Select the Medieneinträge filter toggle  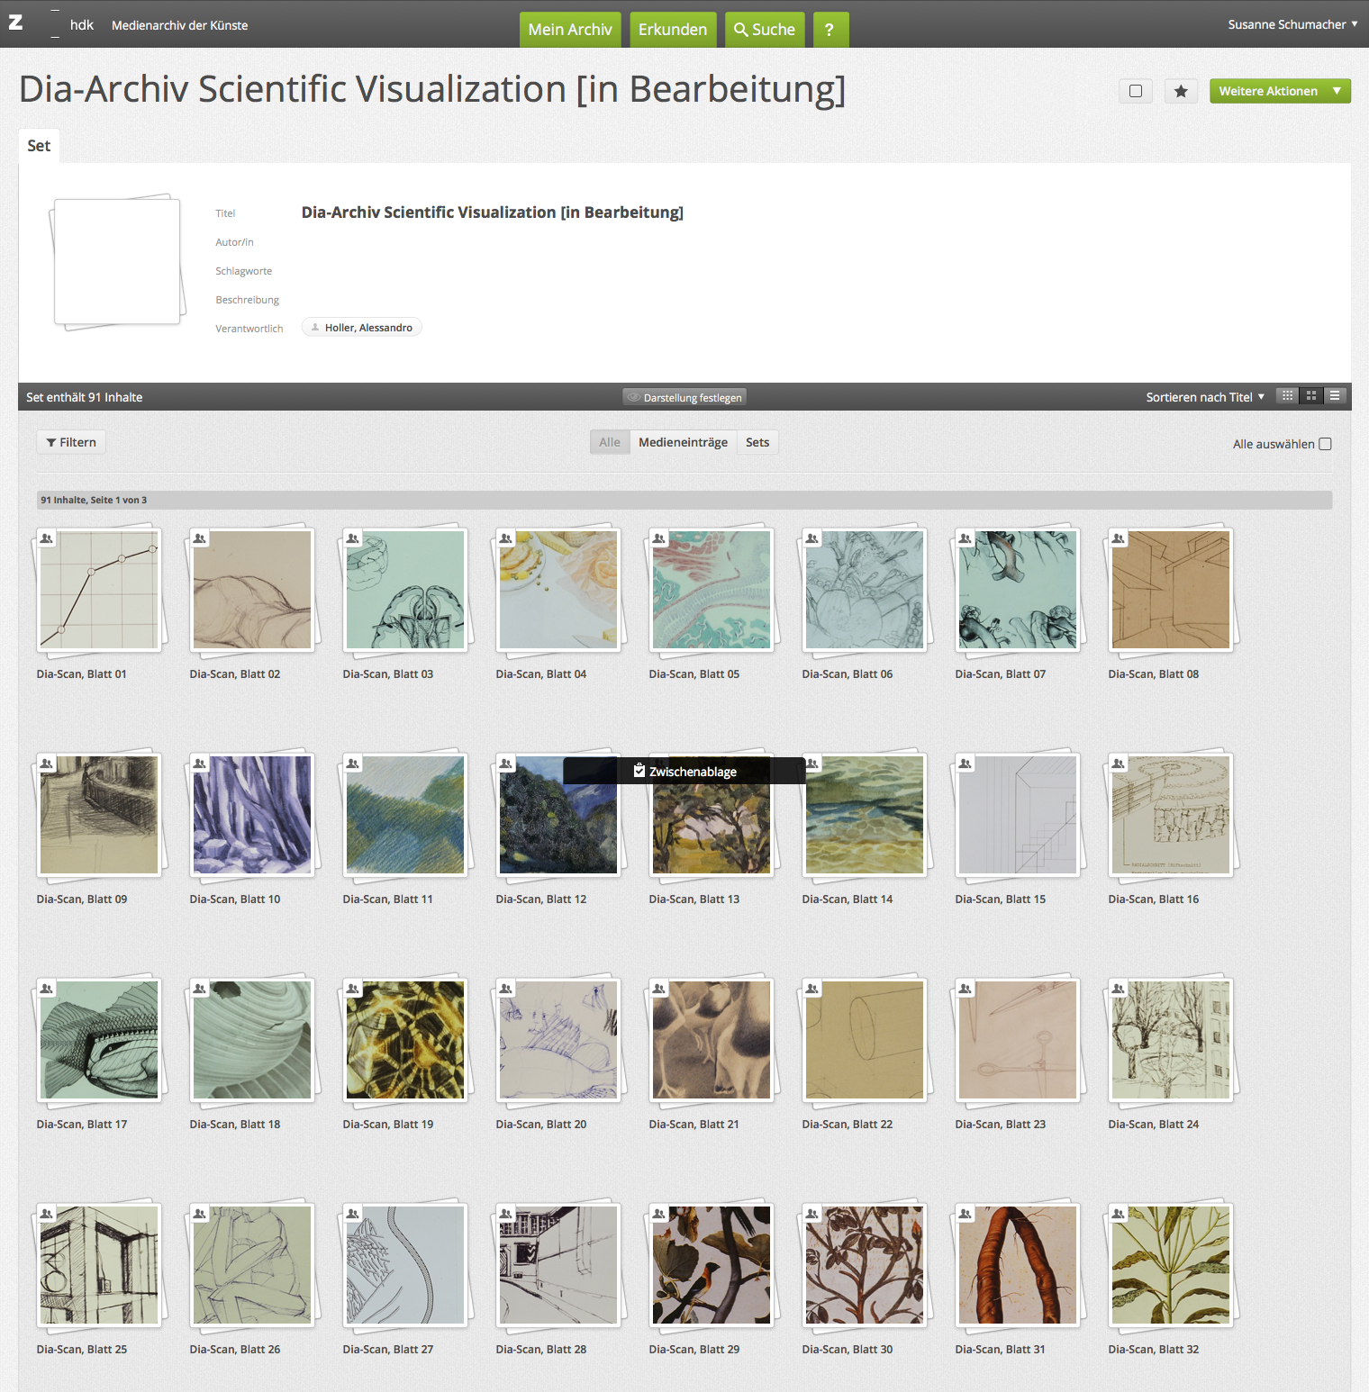coord(683,442)
